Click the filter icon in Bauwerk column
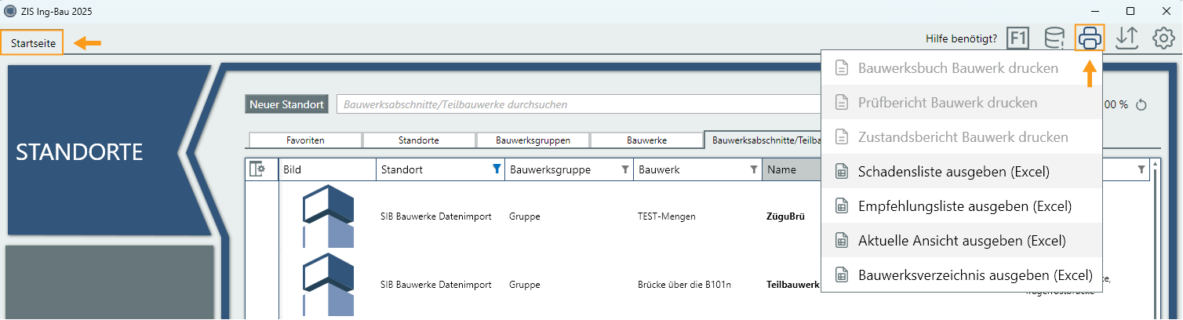This screenshot has width=1183, height=320. [x=753, y=169]
